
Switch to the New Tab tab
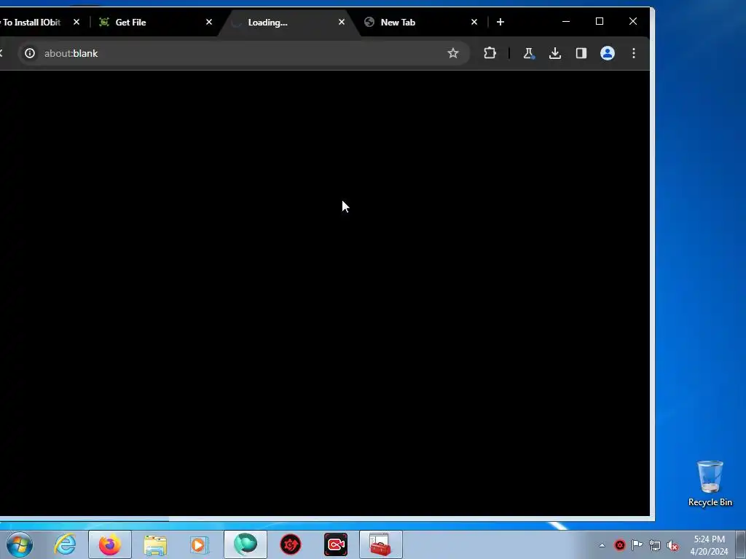pos(421,23)
